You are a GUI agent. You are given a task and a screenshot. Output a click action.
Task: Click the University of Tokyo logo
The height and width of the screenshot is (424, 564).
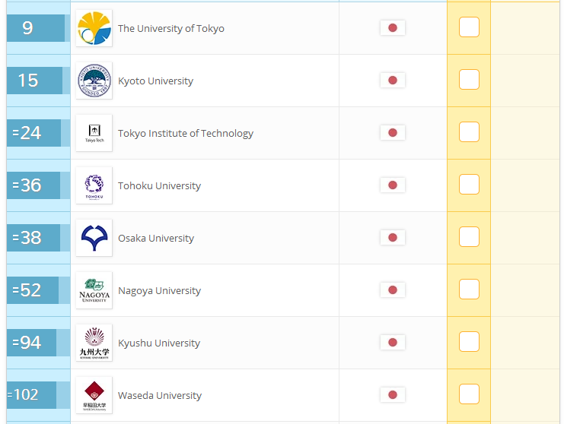(x=94, y=28)
